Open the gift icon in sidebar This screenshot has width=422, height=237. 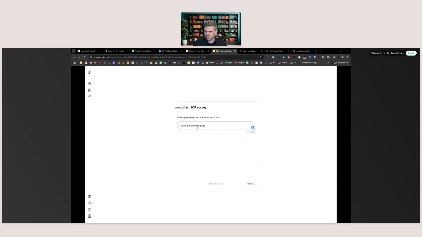tap(89, 196)
